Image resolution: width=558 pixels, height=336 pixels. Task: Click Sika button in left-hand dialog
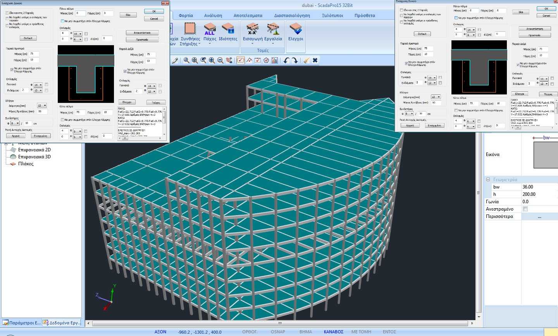pyautogui.click(x=128, y=15)
